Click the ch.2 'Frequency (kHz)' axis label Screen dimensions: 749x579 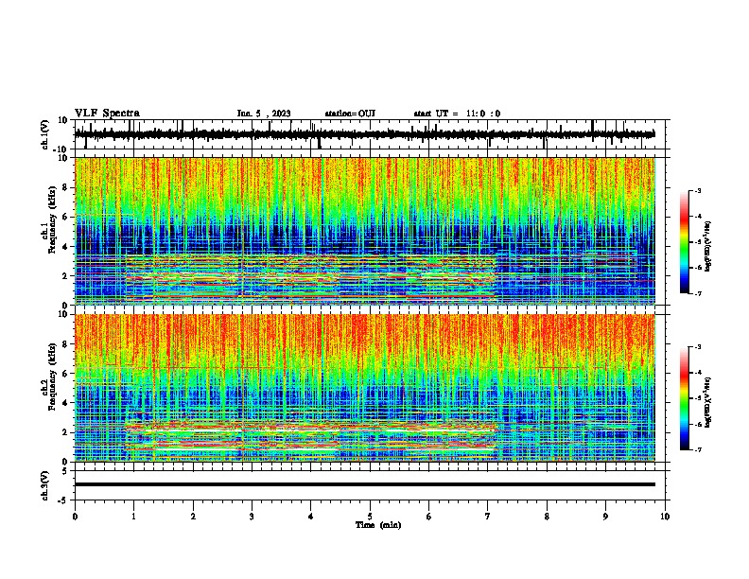tap(52, 377)
